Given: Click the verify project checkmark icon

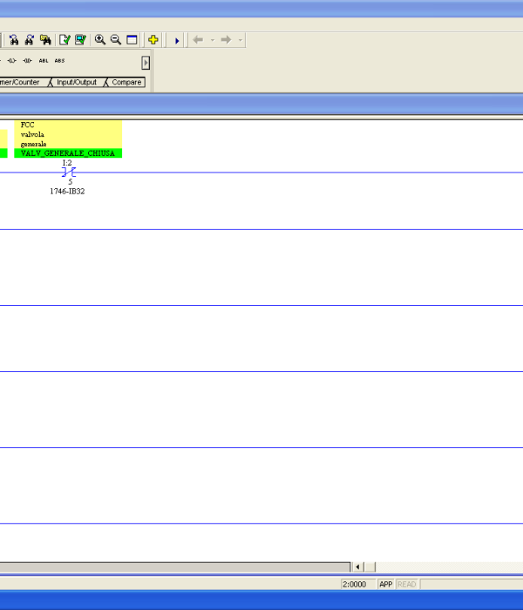Looking at the screenshot, I should (x=80, y=40).
